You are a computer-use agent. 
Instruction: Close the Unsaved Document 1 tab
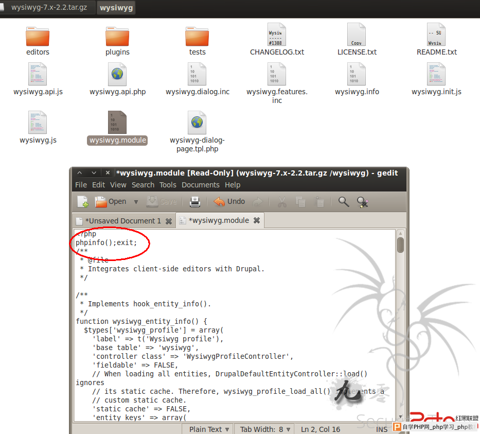pyautogui.click(x=169, y=221)
